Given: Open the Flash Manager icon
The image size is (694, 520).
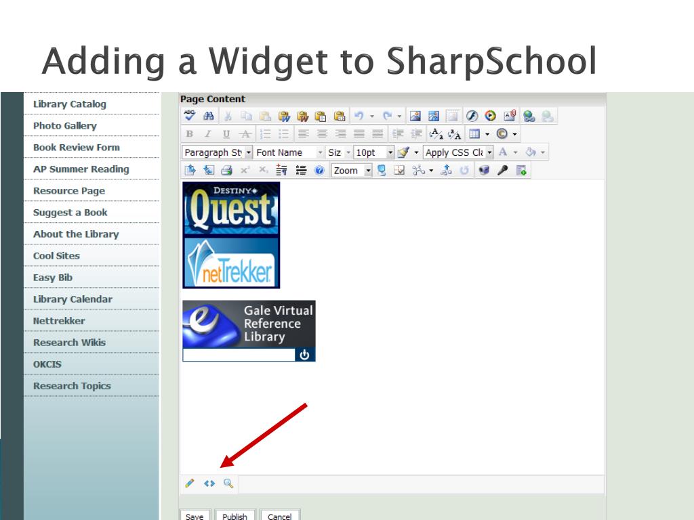Looking at the screenshot, I should [472, 116].
